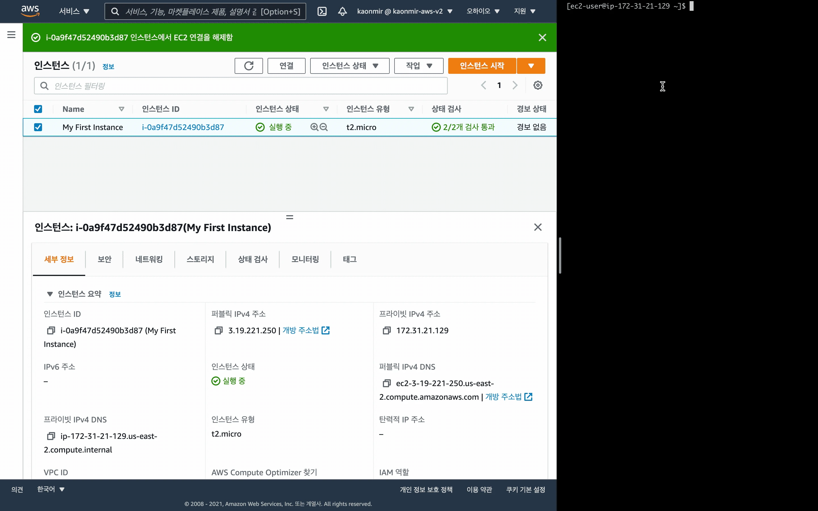
Task: Open the 지원 support dropdown
Action: (x=525, y=11)
